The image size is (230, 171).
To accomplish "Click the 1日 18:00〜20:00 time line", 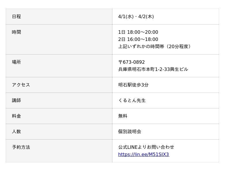I will pos(138,32).
